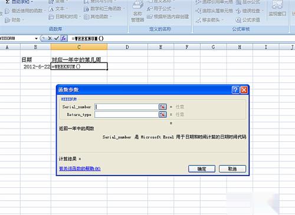Open 财务 functions dropdown

[14, 20]
